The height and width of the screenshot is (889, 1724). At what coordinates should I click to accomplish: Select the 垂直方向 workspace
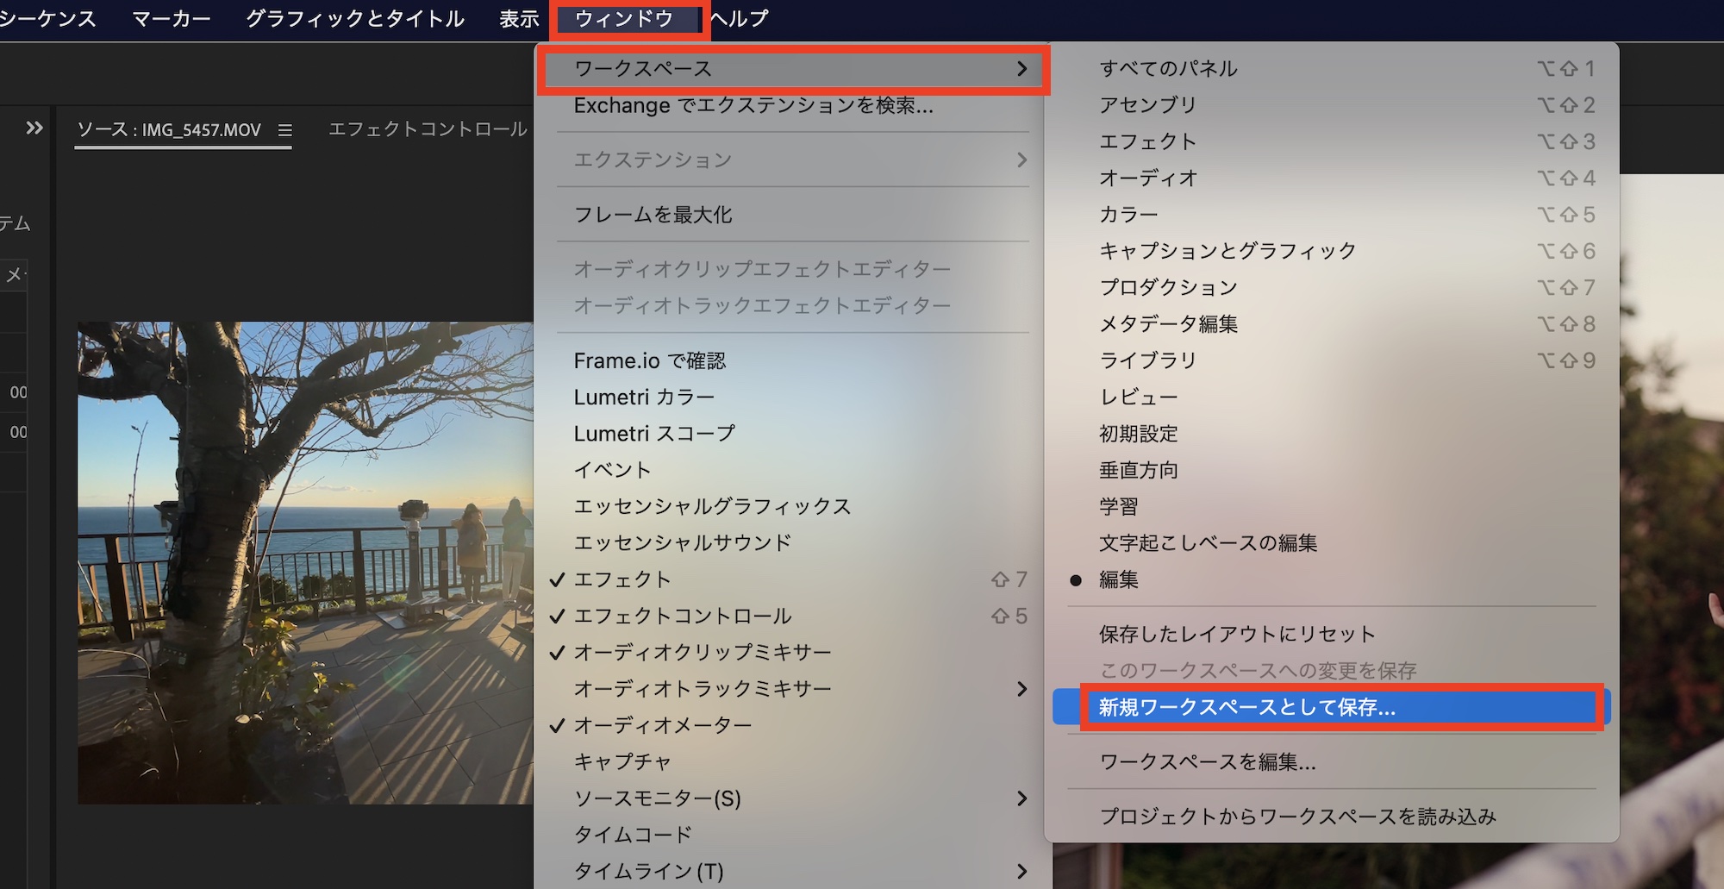click(1332, 470)
